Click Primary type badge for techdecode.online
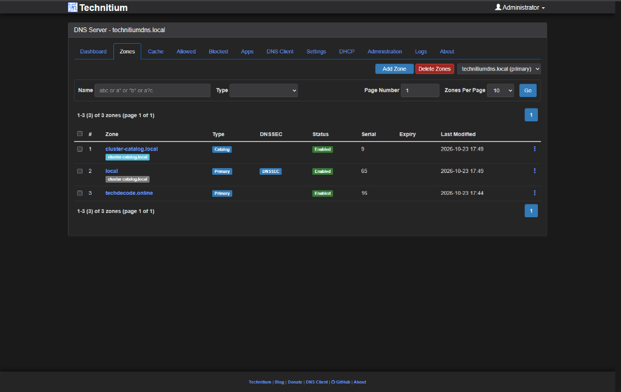This screenshot has width=621, height=392. (222, 194)
